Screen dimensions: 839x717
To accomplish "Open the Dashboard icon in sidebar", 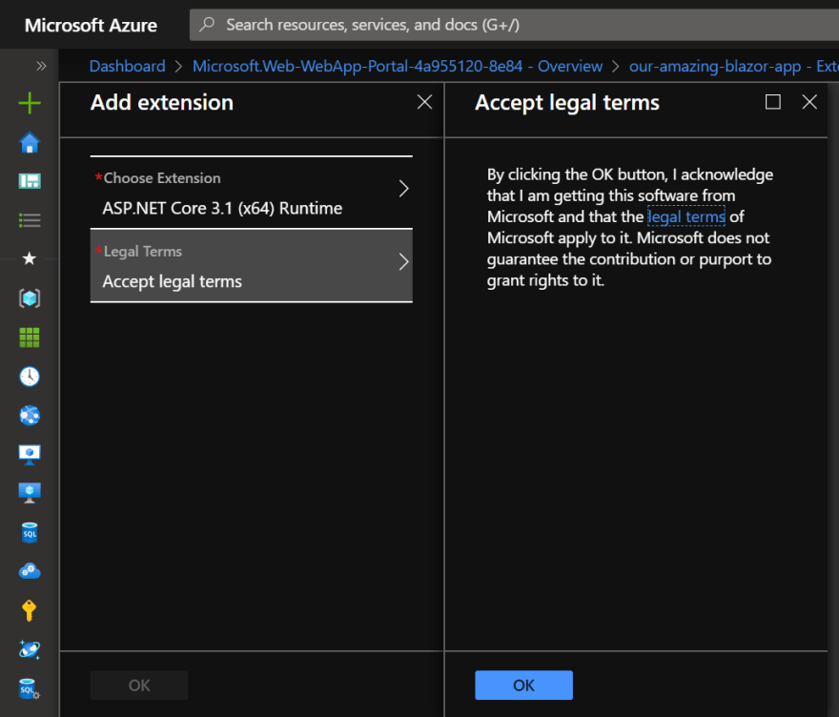I will (30, 181).
